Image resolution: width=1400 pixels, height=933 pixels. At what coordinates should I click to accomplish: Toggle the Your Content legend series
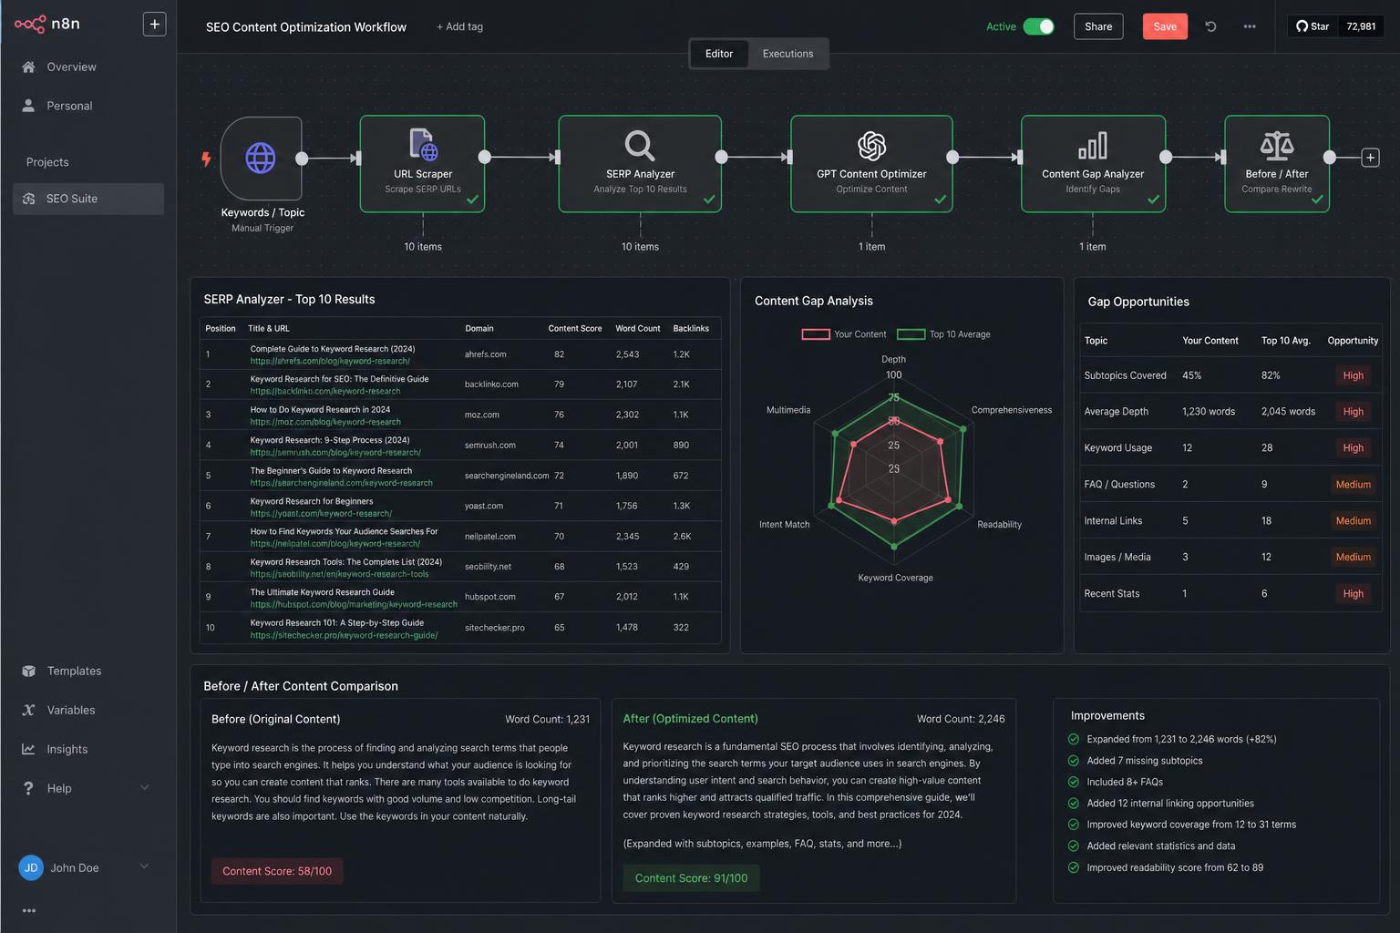tap(844, 334)
